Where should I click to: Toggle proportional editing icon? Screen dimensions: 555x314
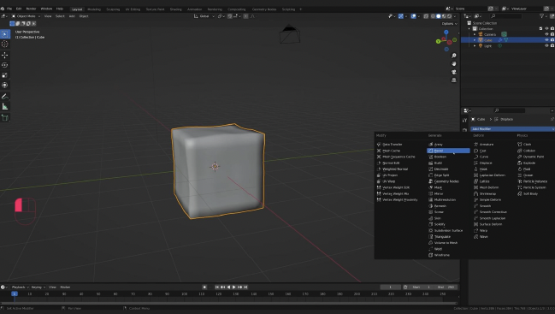[245, 16]
